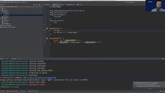
Task: Open the DB Execution Console tool window
Action: [13, 91]
